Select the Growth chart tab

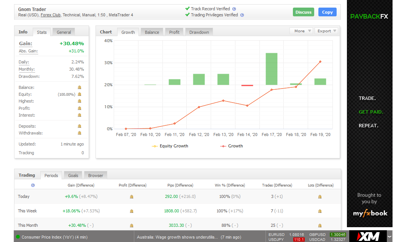(128, 32)
